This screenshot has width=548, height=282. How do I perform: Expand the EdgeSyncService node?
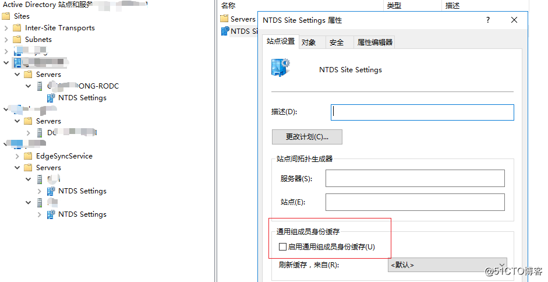[x=17, y=156]
